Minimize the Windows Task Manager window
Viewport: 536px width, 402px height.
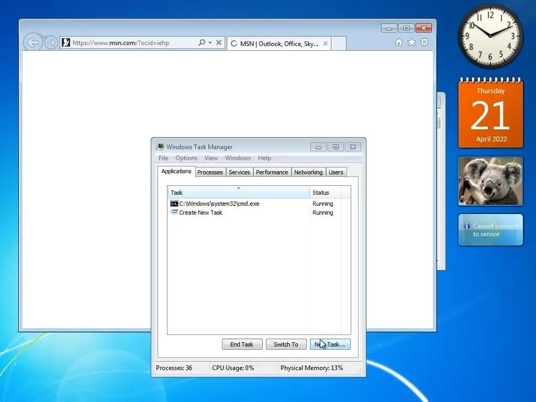click(318, 147)
